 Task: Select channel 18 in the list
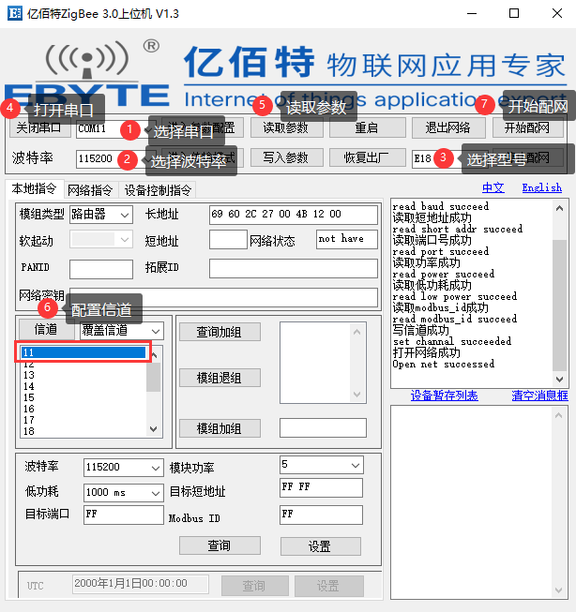(83, 431)
